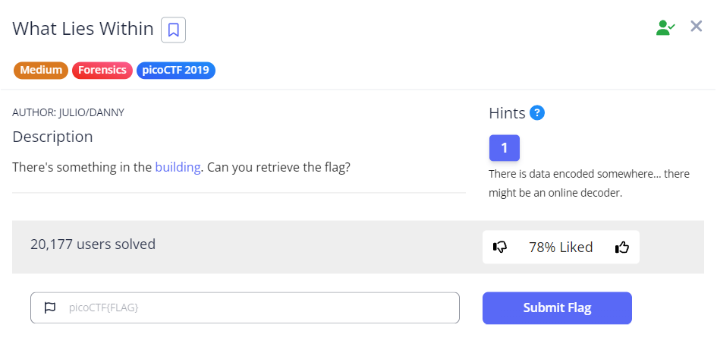Select the Forensics category tag
This screenshot has width=717, height=350.
point(102,71)
